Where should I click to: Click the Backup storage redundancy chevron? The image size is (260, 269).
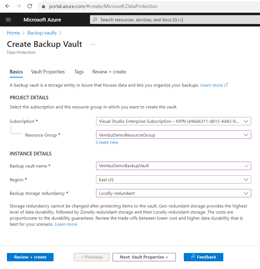pyautogui.click(x=246, y=193)
